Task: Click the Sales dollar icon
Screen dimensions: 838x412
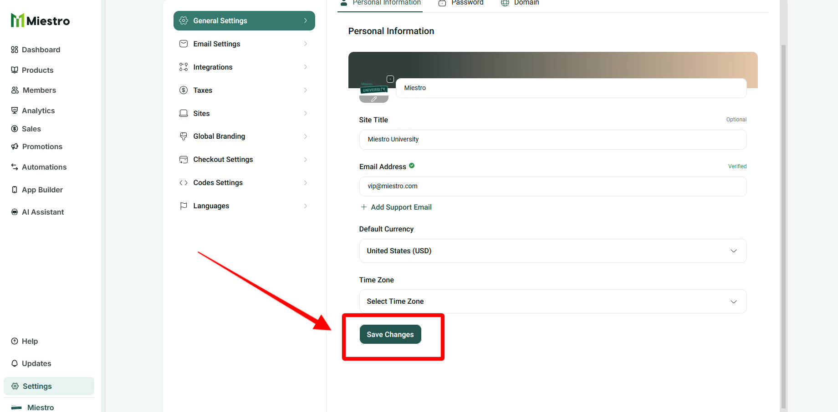Action: click(15, 129)
